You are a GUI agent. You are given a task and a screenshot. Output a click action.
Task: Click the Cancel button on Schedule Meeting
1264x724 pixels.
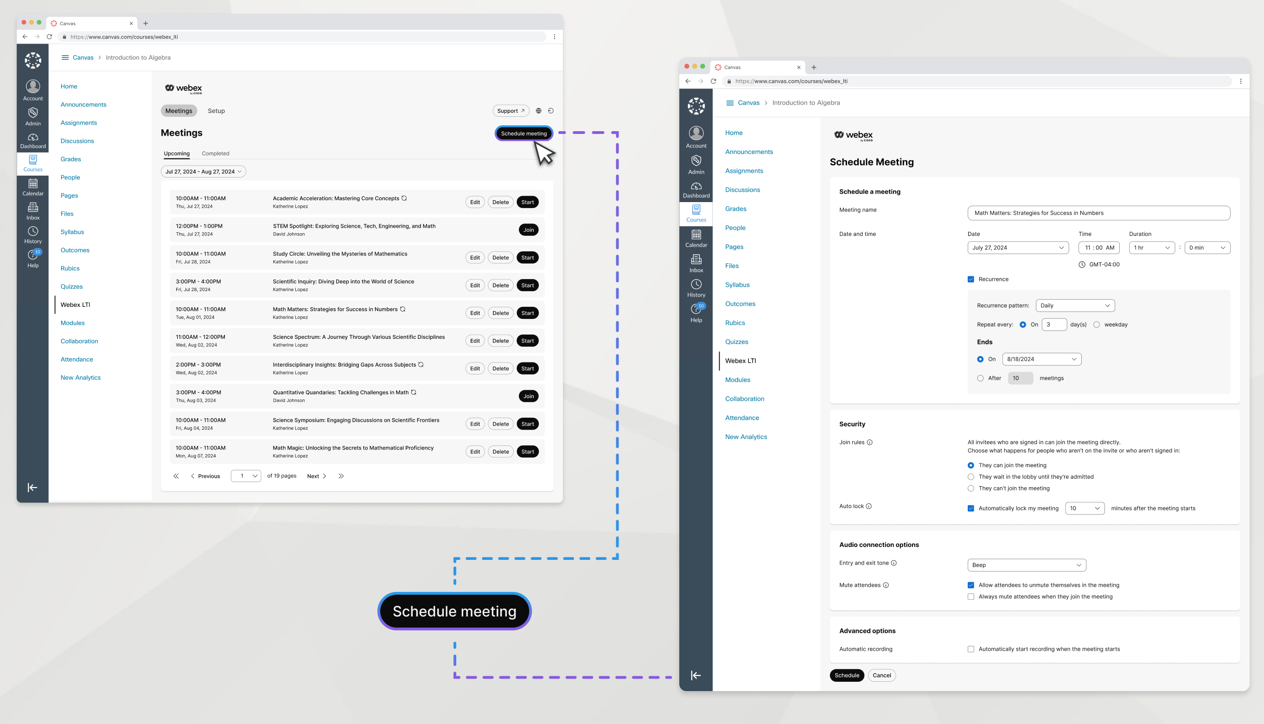click(882, 675)
